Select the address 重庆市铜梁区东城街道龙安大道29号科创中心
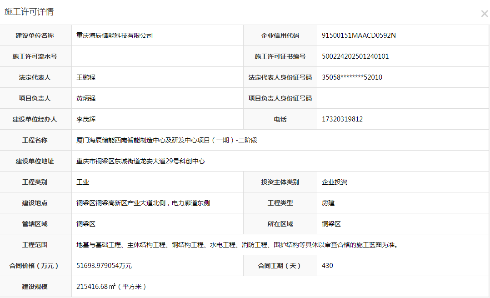 coord(140,161)
